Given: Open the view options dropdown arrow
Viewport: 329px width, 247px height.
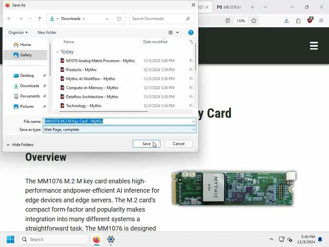Looking at the screenshot, I should pyautogui.click(x=177, y=32).
